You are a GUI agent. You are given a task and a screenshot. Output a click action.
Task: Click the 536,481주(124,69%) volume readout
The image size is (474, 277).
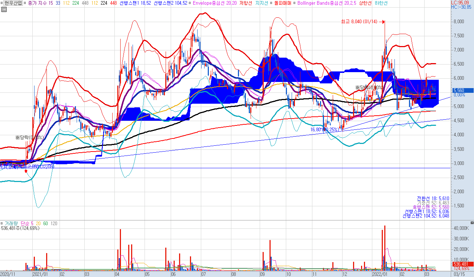(20, 228)
